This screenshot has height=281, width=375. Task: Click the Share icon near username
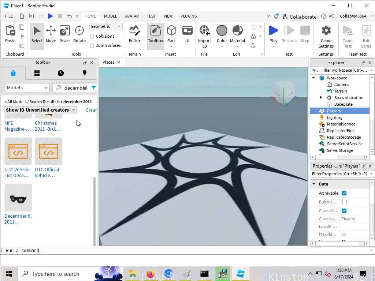331,16
